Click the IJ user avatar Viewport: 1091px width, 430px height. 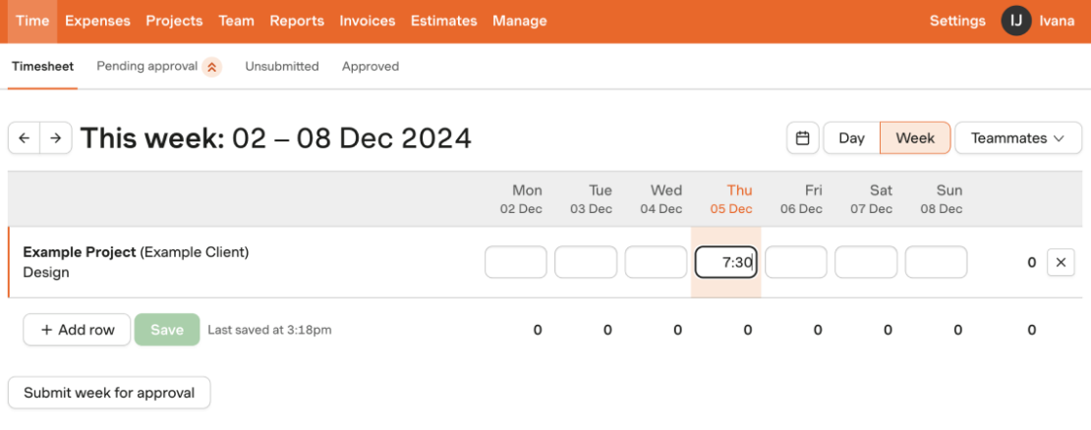click(x=1016, y=21)
